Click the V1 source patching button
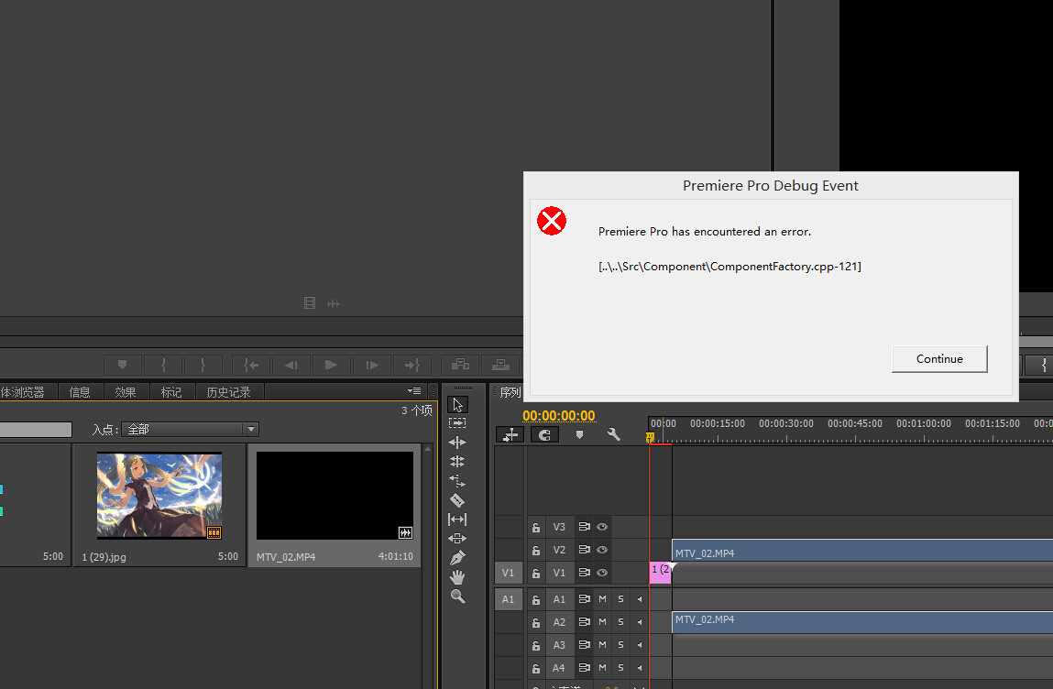Screen dimensions: 1053x689 pos(508,573)
